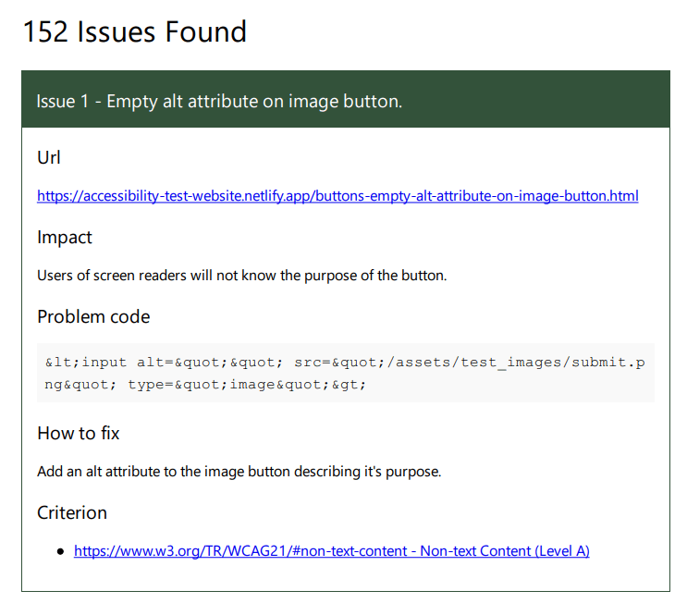This screenshot has height=603, width=687.
Task: Click the "Add an alt attribute" fix instruction
Action: pyautogui.click(x=239, y=472)
